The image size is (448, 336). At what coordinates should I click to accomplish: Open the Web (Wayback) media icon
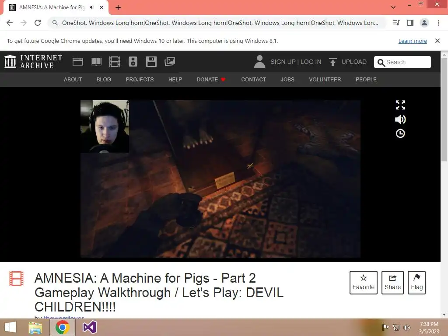(x=78, y=62)
